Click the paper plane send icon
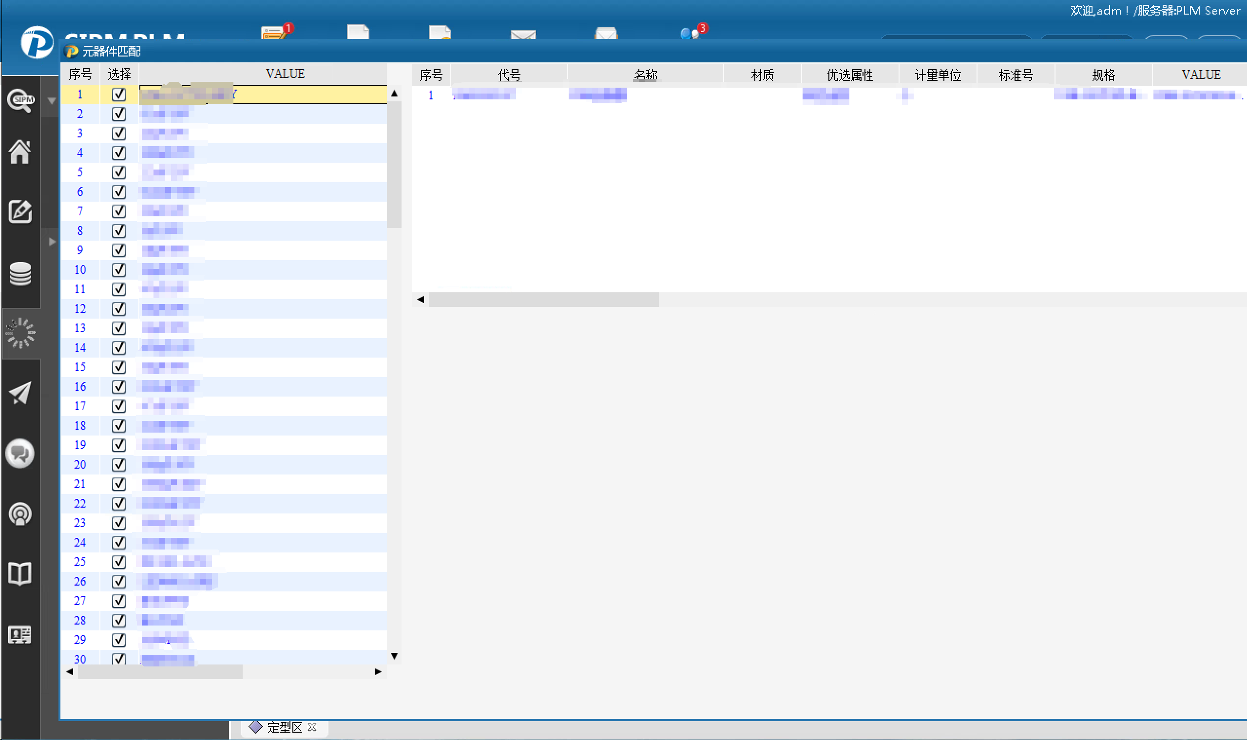Viewport: 1247px width, 740px height. 20,394
